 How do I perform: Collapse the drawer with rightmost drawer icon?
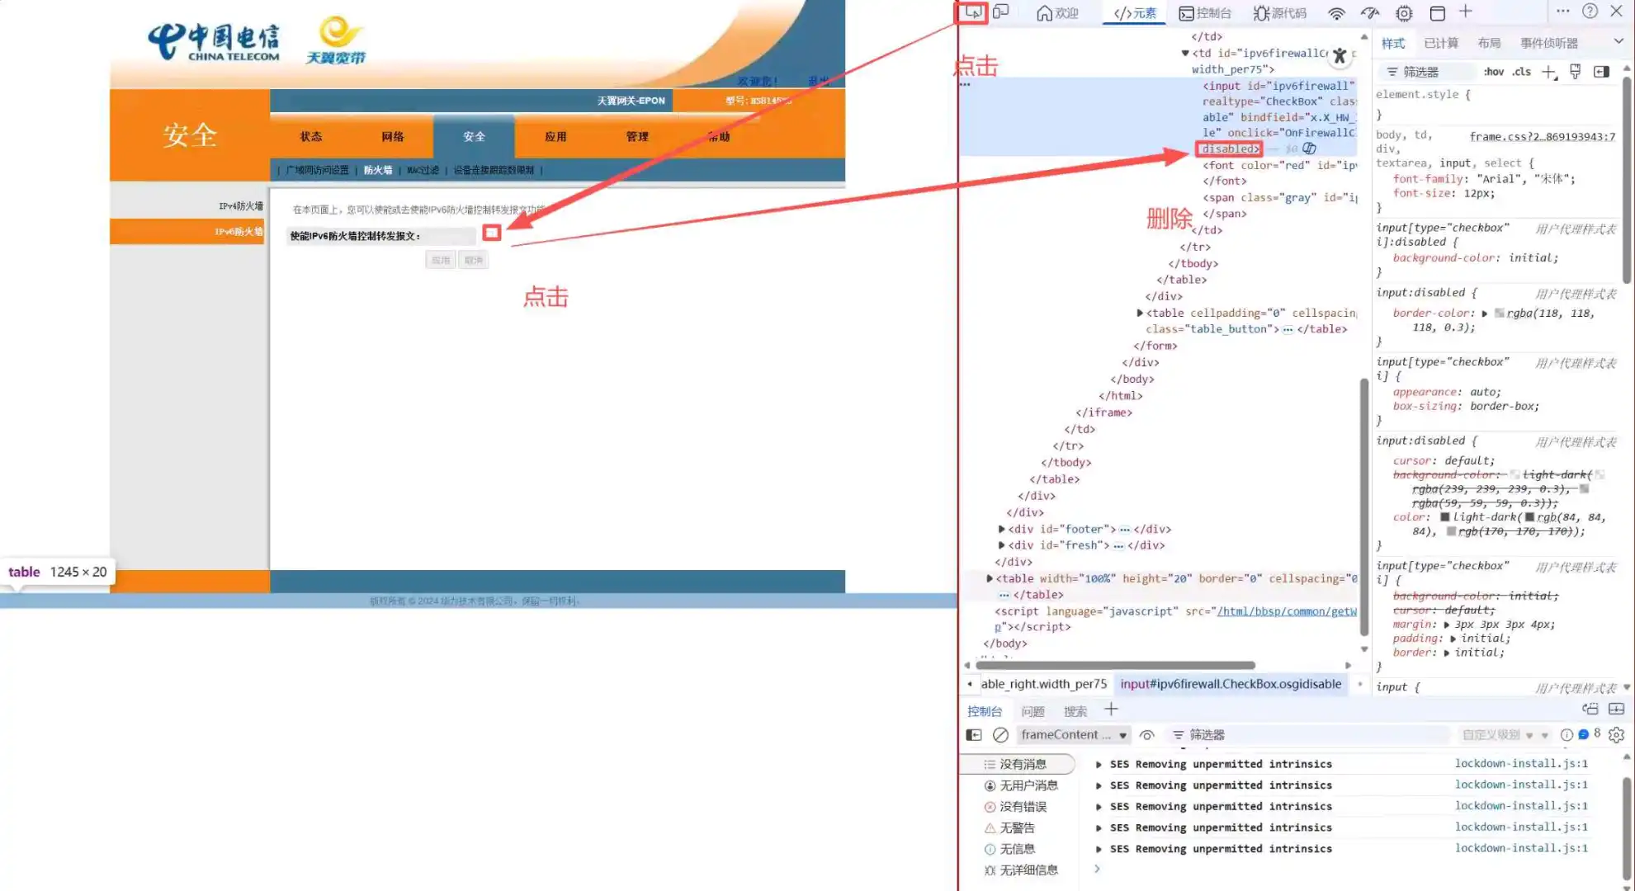[x=1617, y=709]
